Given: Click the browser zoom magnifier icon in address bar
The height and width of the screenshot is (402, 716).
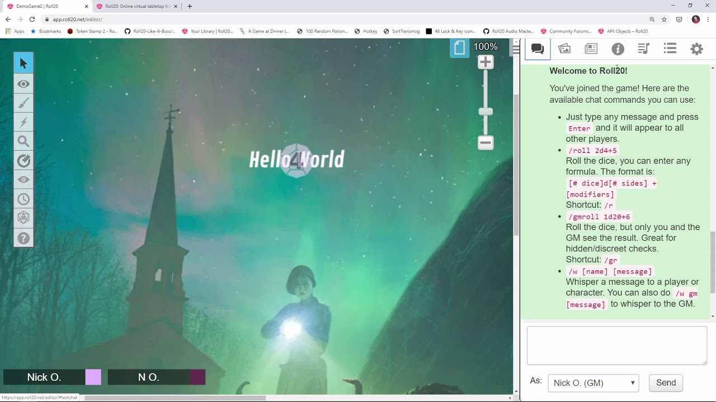Looking at the screenshot, I should point(652,19).
